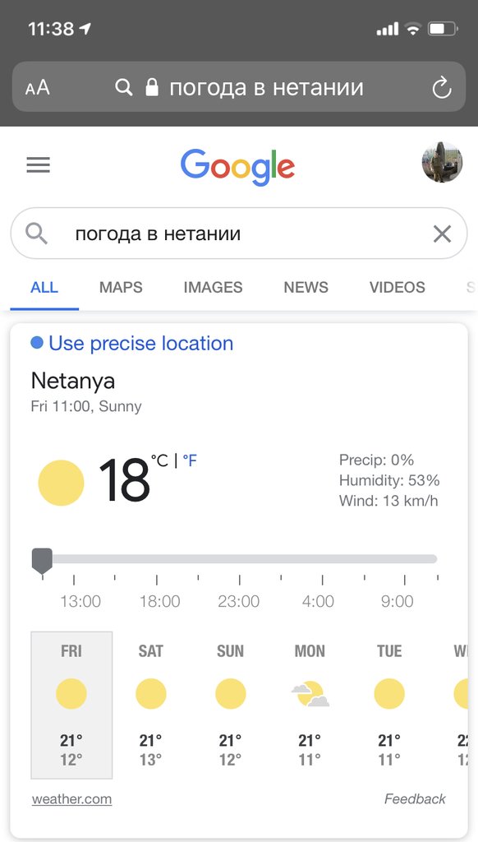Open the VIDEOS tab
Screen dimensions: 478x842
(397, 287)
